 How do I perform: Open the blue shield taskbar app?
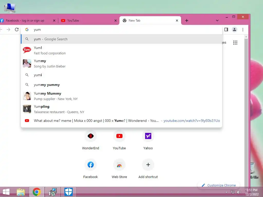tap(69, 192)
